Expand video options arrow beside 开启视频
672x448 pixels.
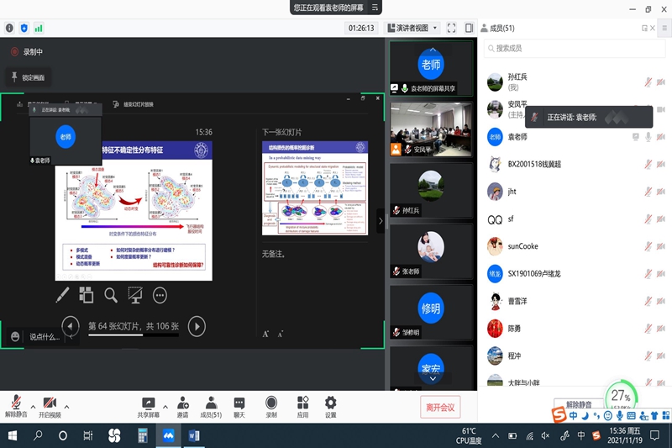[x=66, y=405]
